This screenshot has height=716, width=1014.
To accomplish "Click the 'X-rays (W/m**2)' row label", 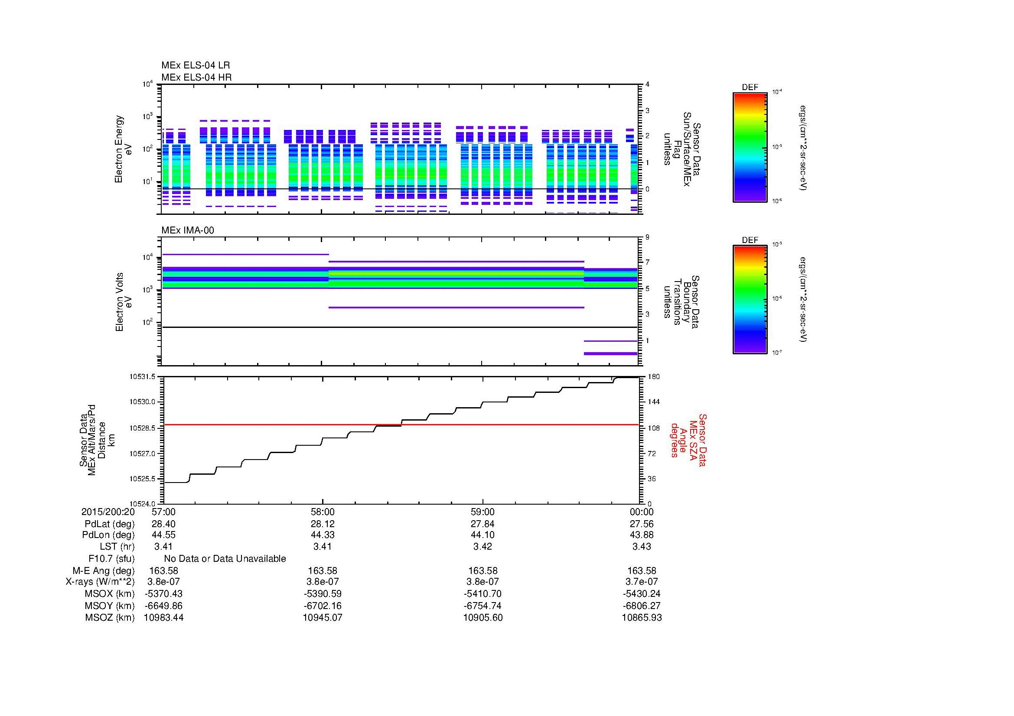I will click(100, 582).
